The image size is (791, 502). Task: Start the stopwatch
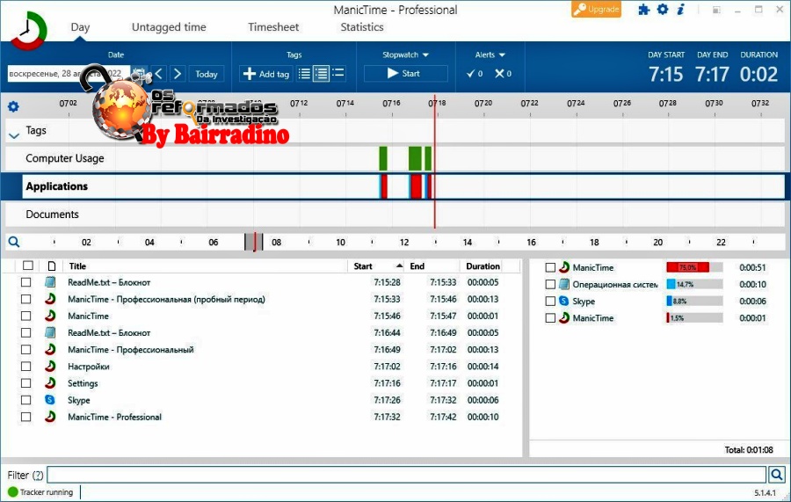coord(405,74)
